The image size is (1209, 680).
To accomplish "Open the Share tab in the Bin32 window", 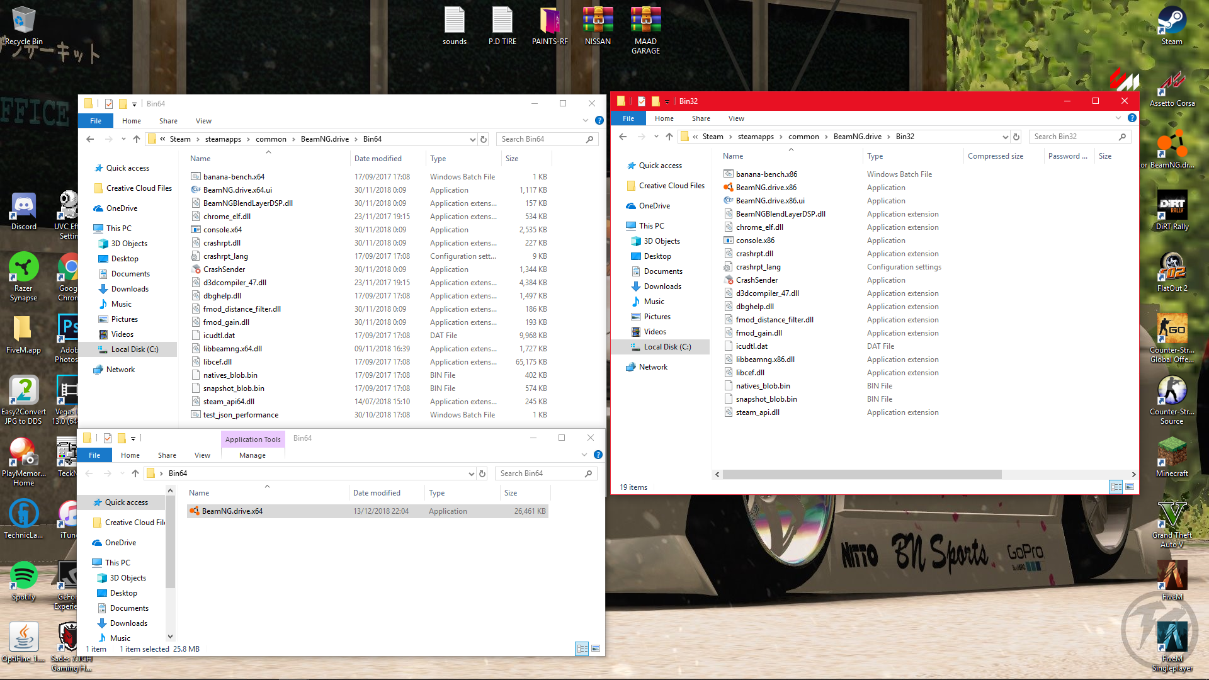I will 701,118.
